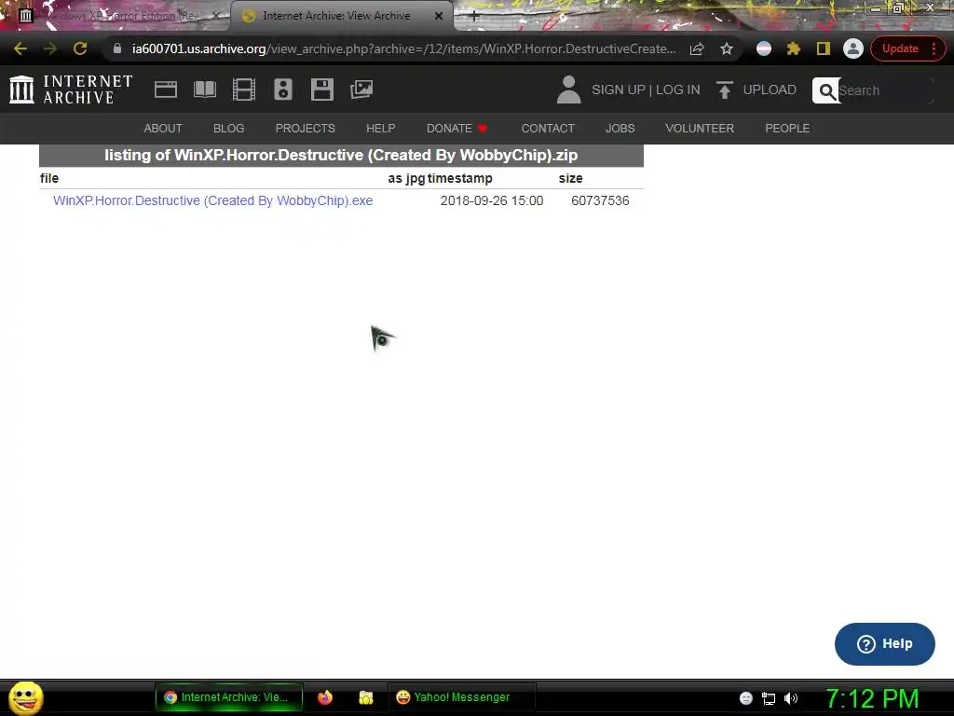Click SIGN UP | LOG IN link
The width and height of the screenshot is (954, 716).
coord(647,89)
